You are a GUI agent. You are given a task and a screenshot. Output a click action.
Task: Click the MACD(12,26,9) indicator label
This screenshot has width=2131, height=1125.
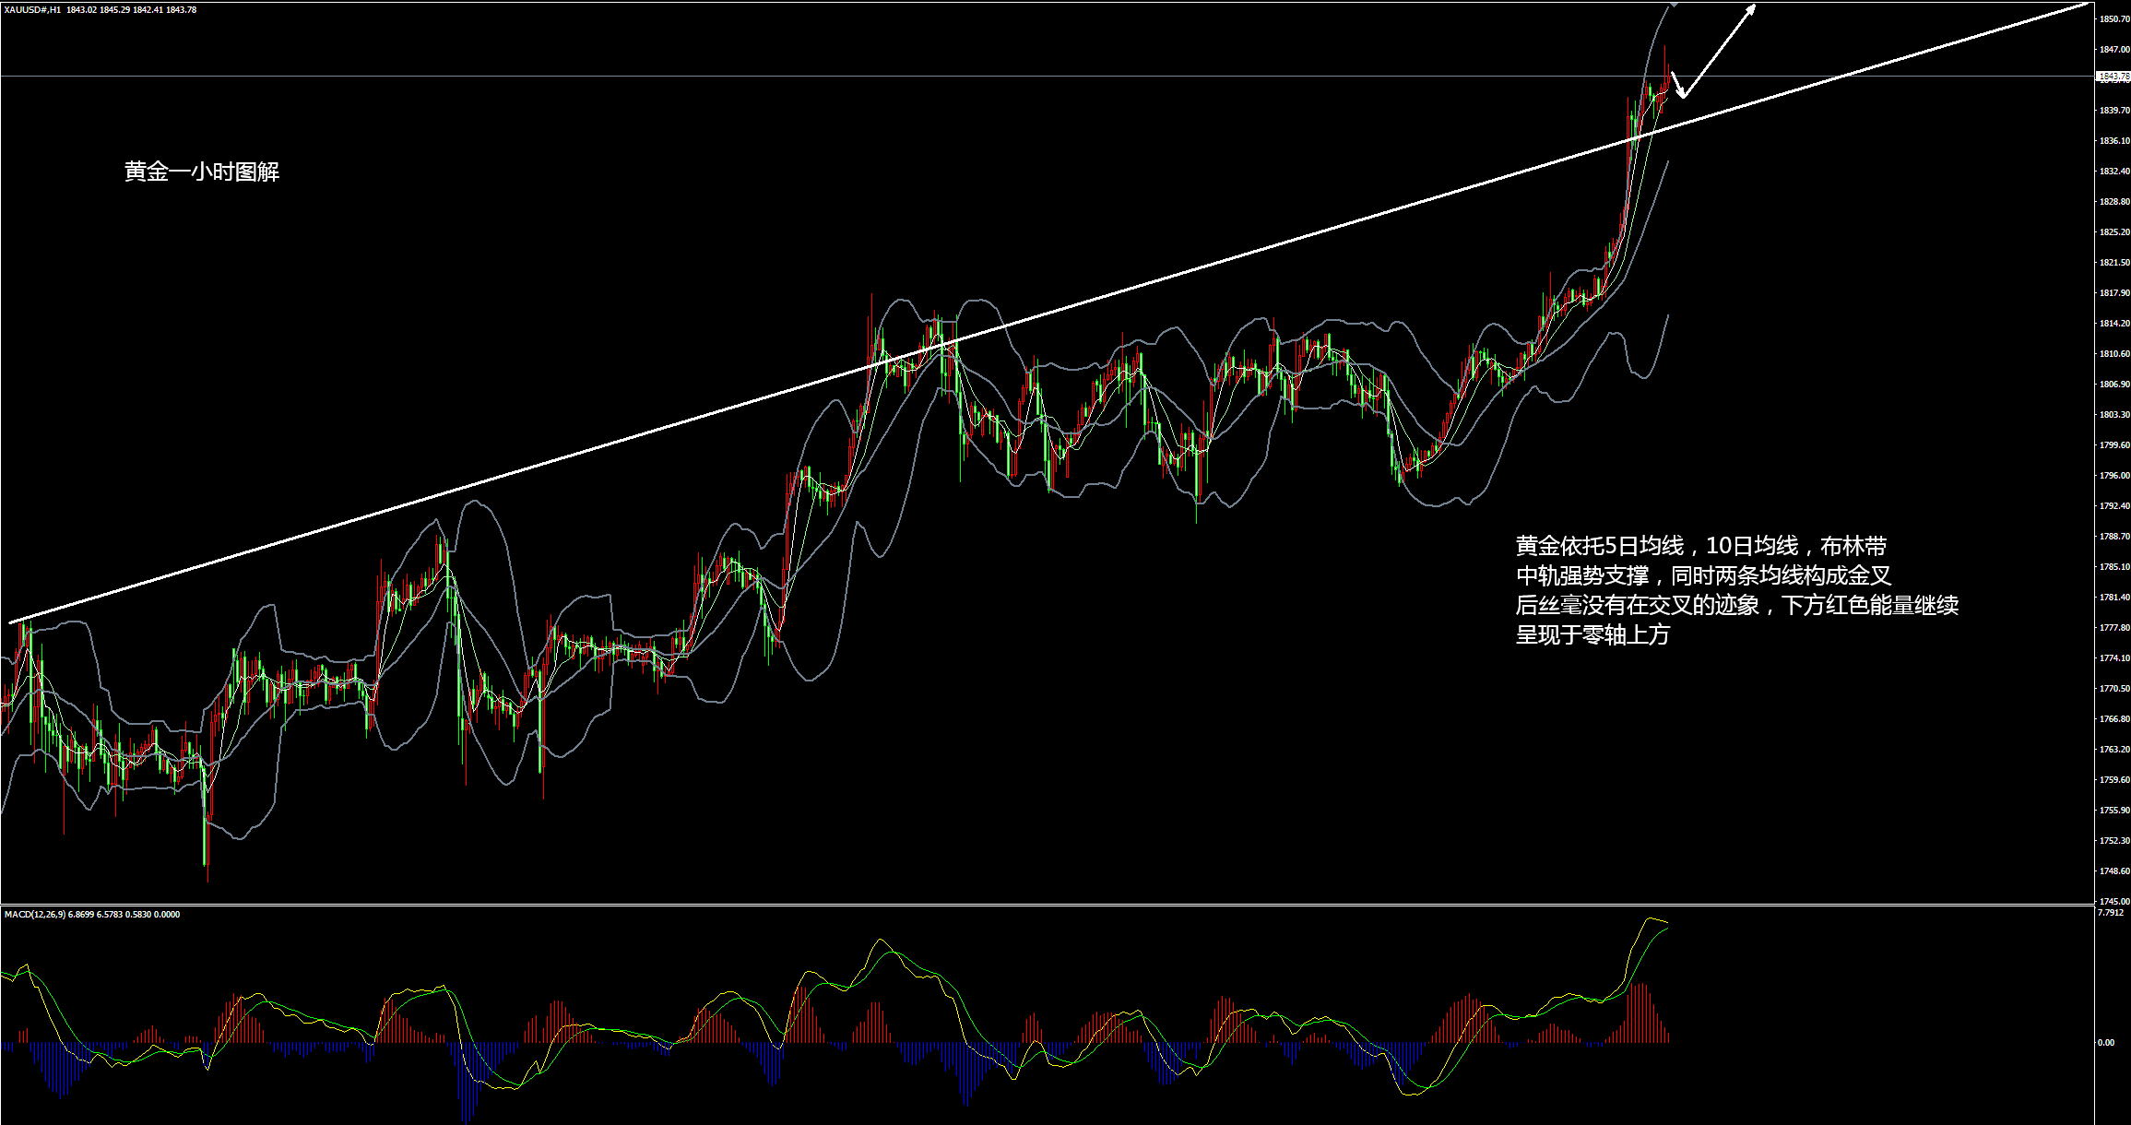(x=35, y=915)
